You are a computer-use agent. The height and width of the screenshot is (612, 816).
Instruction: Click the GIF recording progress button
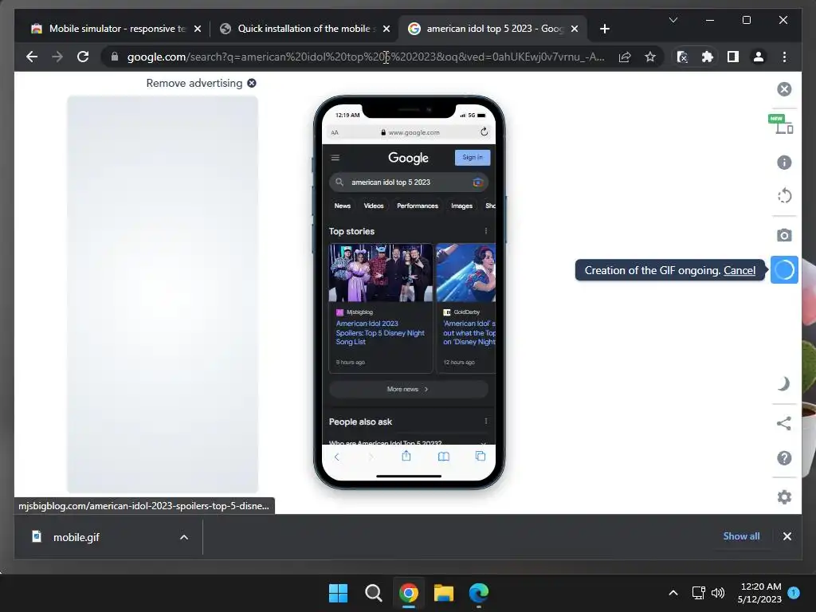click(784, 270)
